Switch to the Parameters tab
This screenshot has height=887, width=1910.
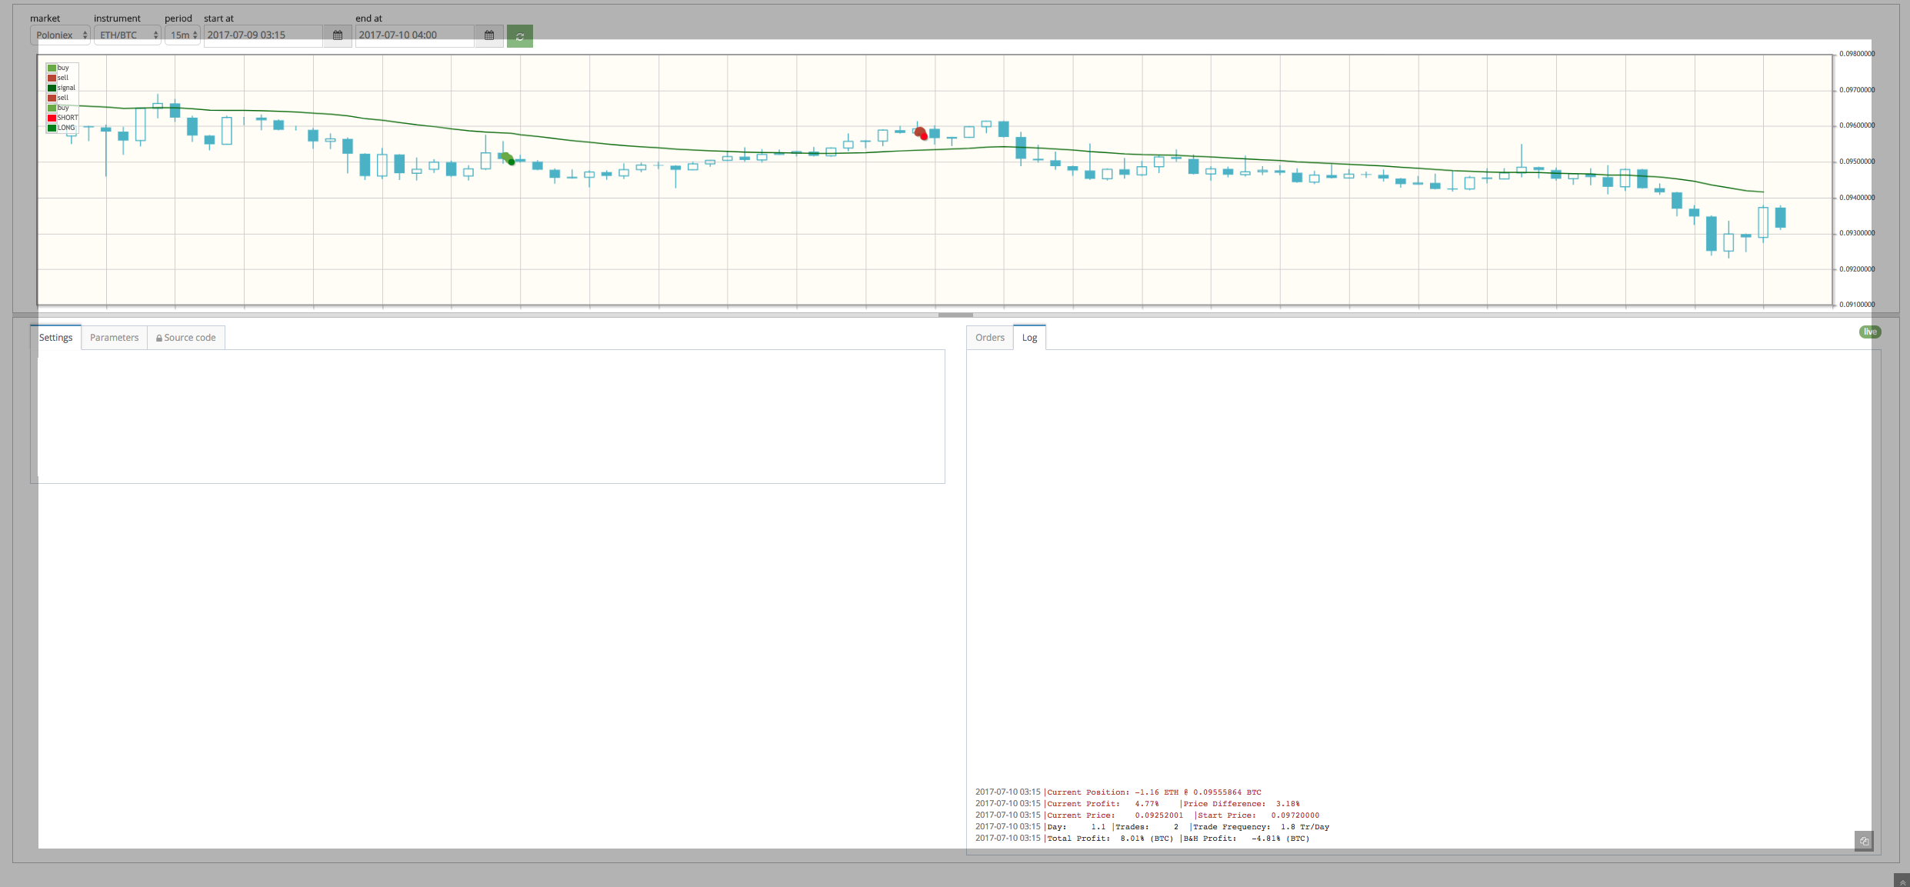[x=114, y=338]
